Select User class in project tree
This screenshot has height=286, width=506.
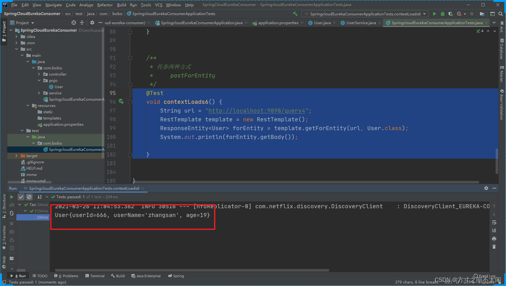click(x=58, y=87)
